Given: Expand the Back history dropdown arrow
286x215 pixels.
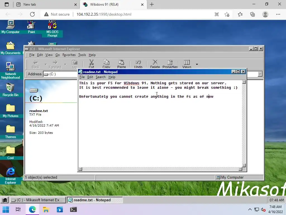Looking at the screenshot, I should point(46,64).
